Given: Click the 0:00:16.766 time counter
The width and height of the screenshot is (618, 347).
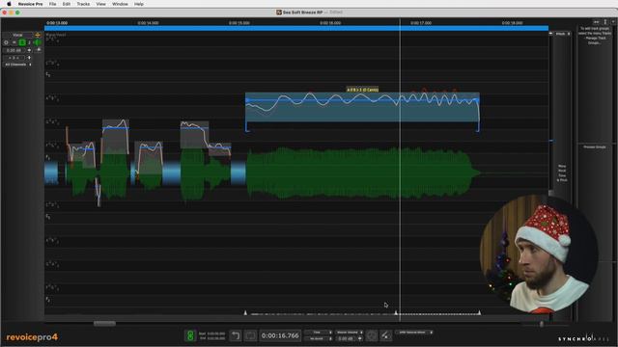Looking at the screenshot, I should coord(280,335).
